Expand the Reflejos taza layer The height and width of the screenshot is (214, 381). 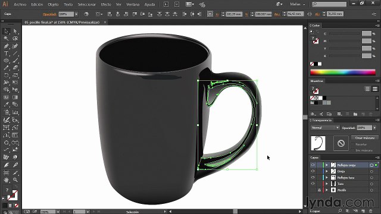coord(327,178)
